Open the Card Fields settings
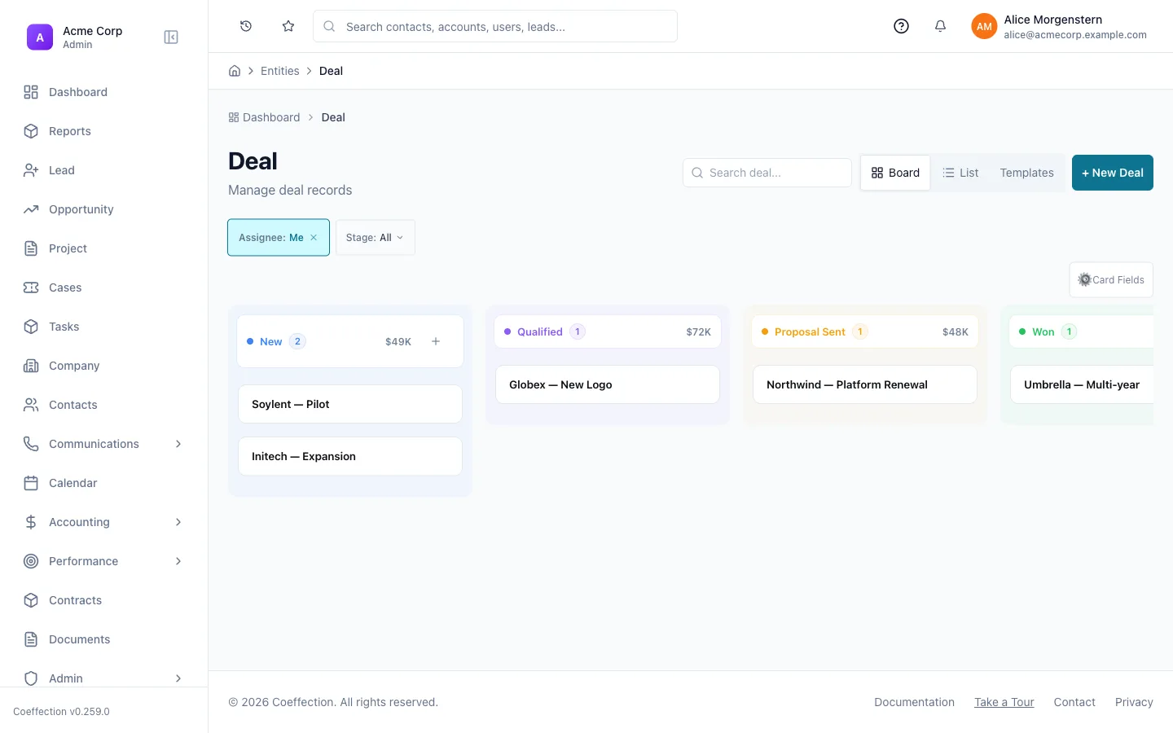 click(x=1111, y=279)
